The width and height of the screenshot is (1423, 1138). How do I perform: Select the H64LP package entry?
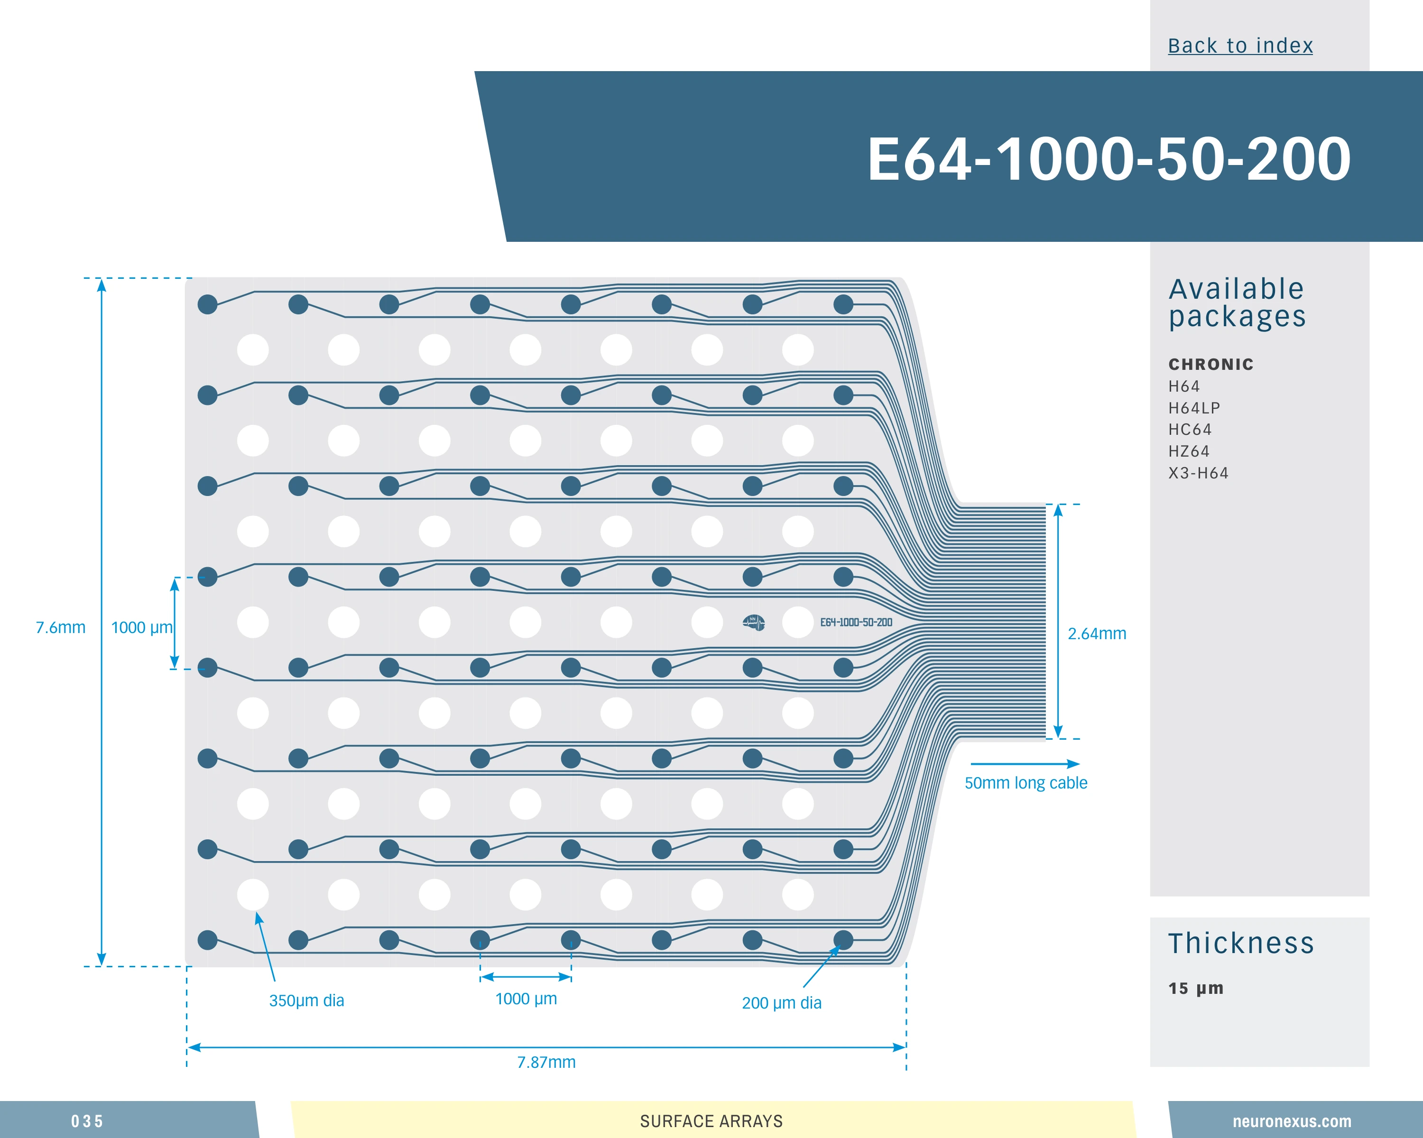[1194, 408]
